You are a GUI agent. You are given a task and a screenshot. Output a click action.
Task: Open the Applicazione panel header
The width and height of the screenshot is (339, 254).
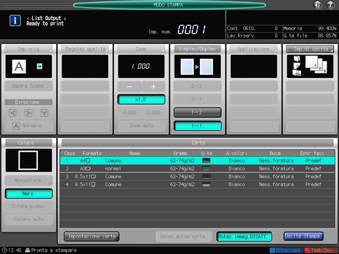click(254, 49)
